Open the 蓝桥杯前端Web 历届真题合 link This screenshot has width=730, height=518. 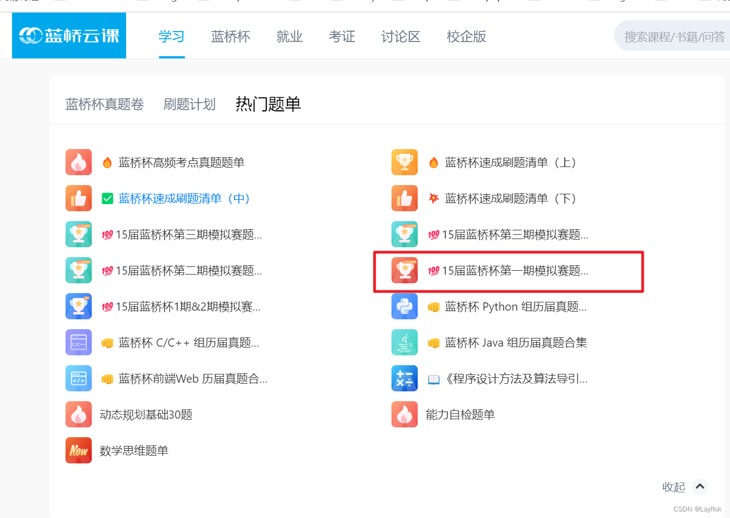coord(193,378)
